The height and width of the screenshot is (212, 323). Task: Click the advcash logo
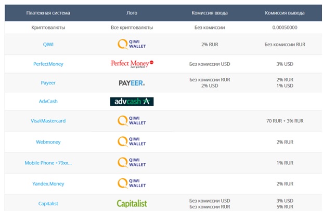point(132,102)
